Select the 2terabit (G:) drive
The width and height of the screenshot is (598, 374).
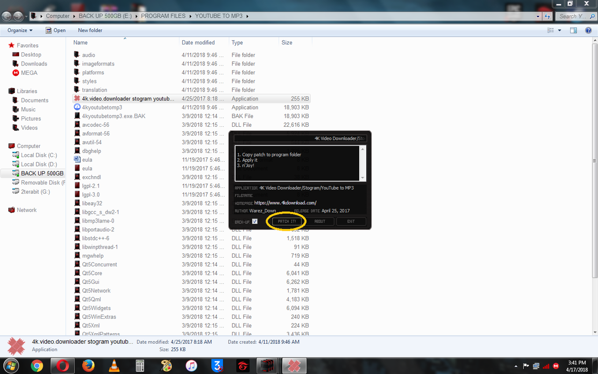pos(35,192)
